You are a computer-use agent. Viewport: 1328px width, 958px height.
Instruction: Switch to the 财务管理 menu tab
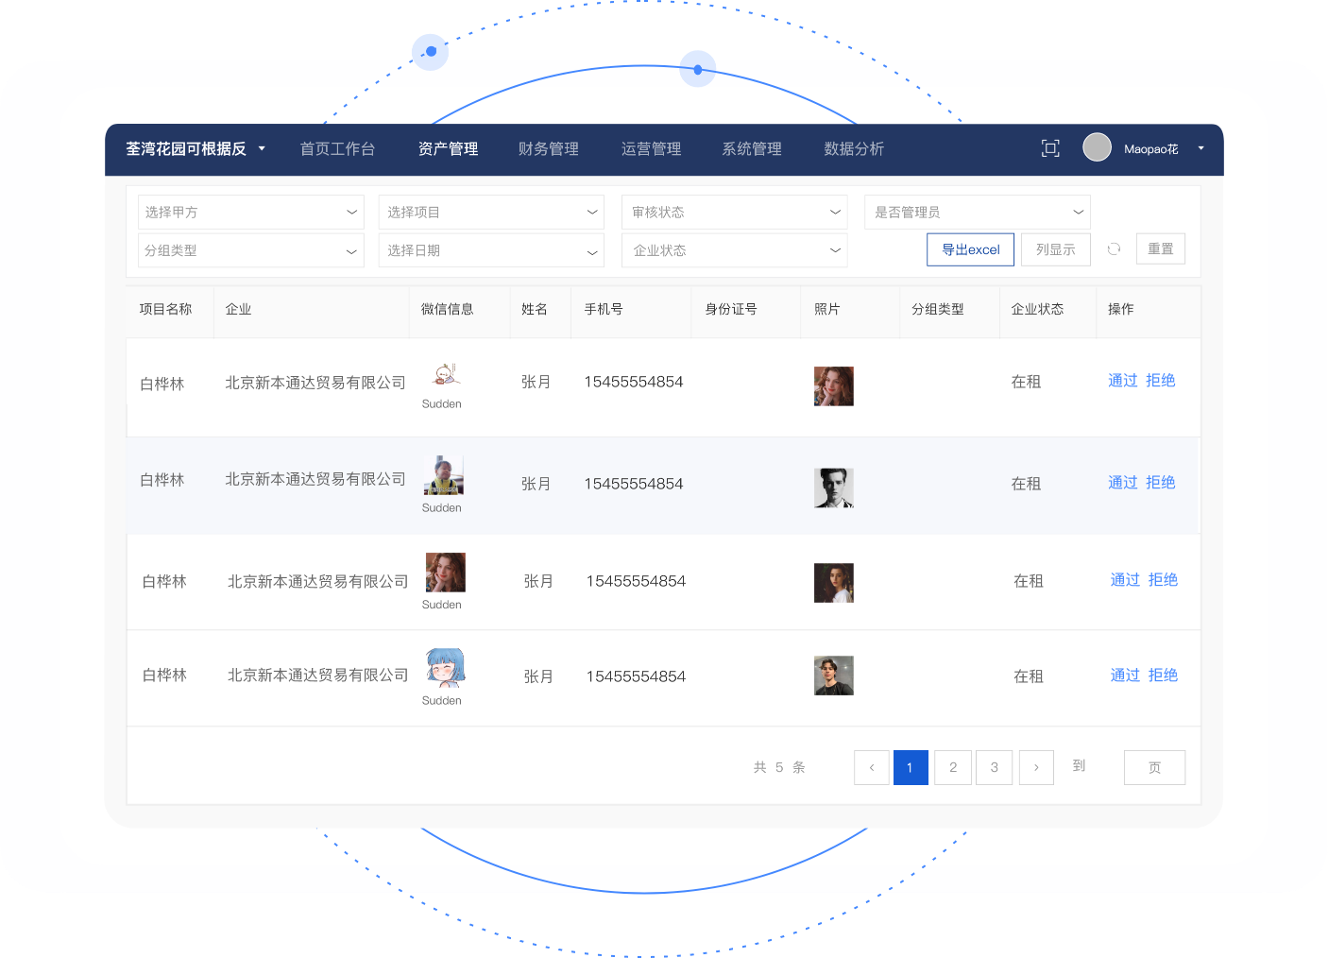coord(548,149)
